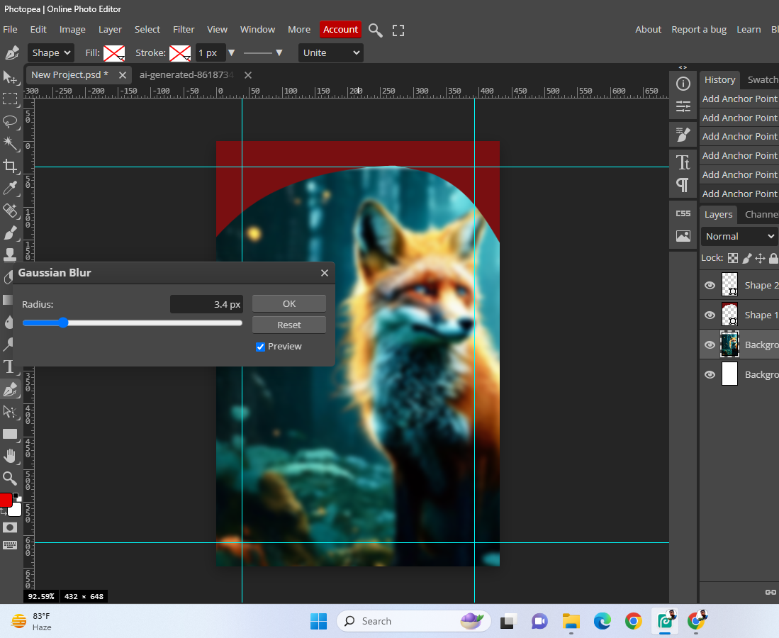779x638 pixels.
Task: Click OK in Gaussian Blur dialog
Action: [289, 303]
